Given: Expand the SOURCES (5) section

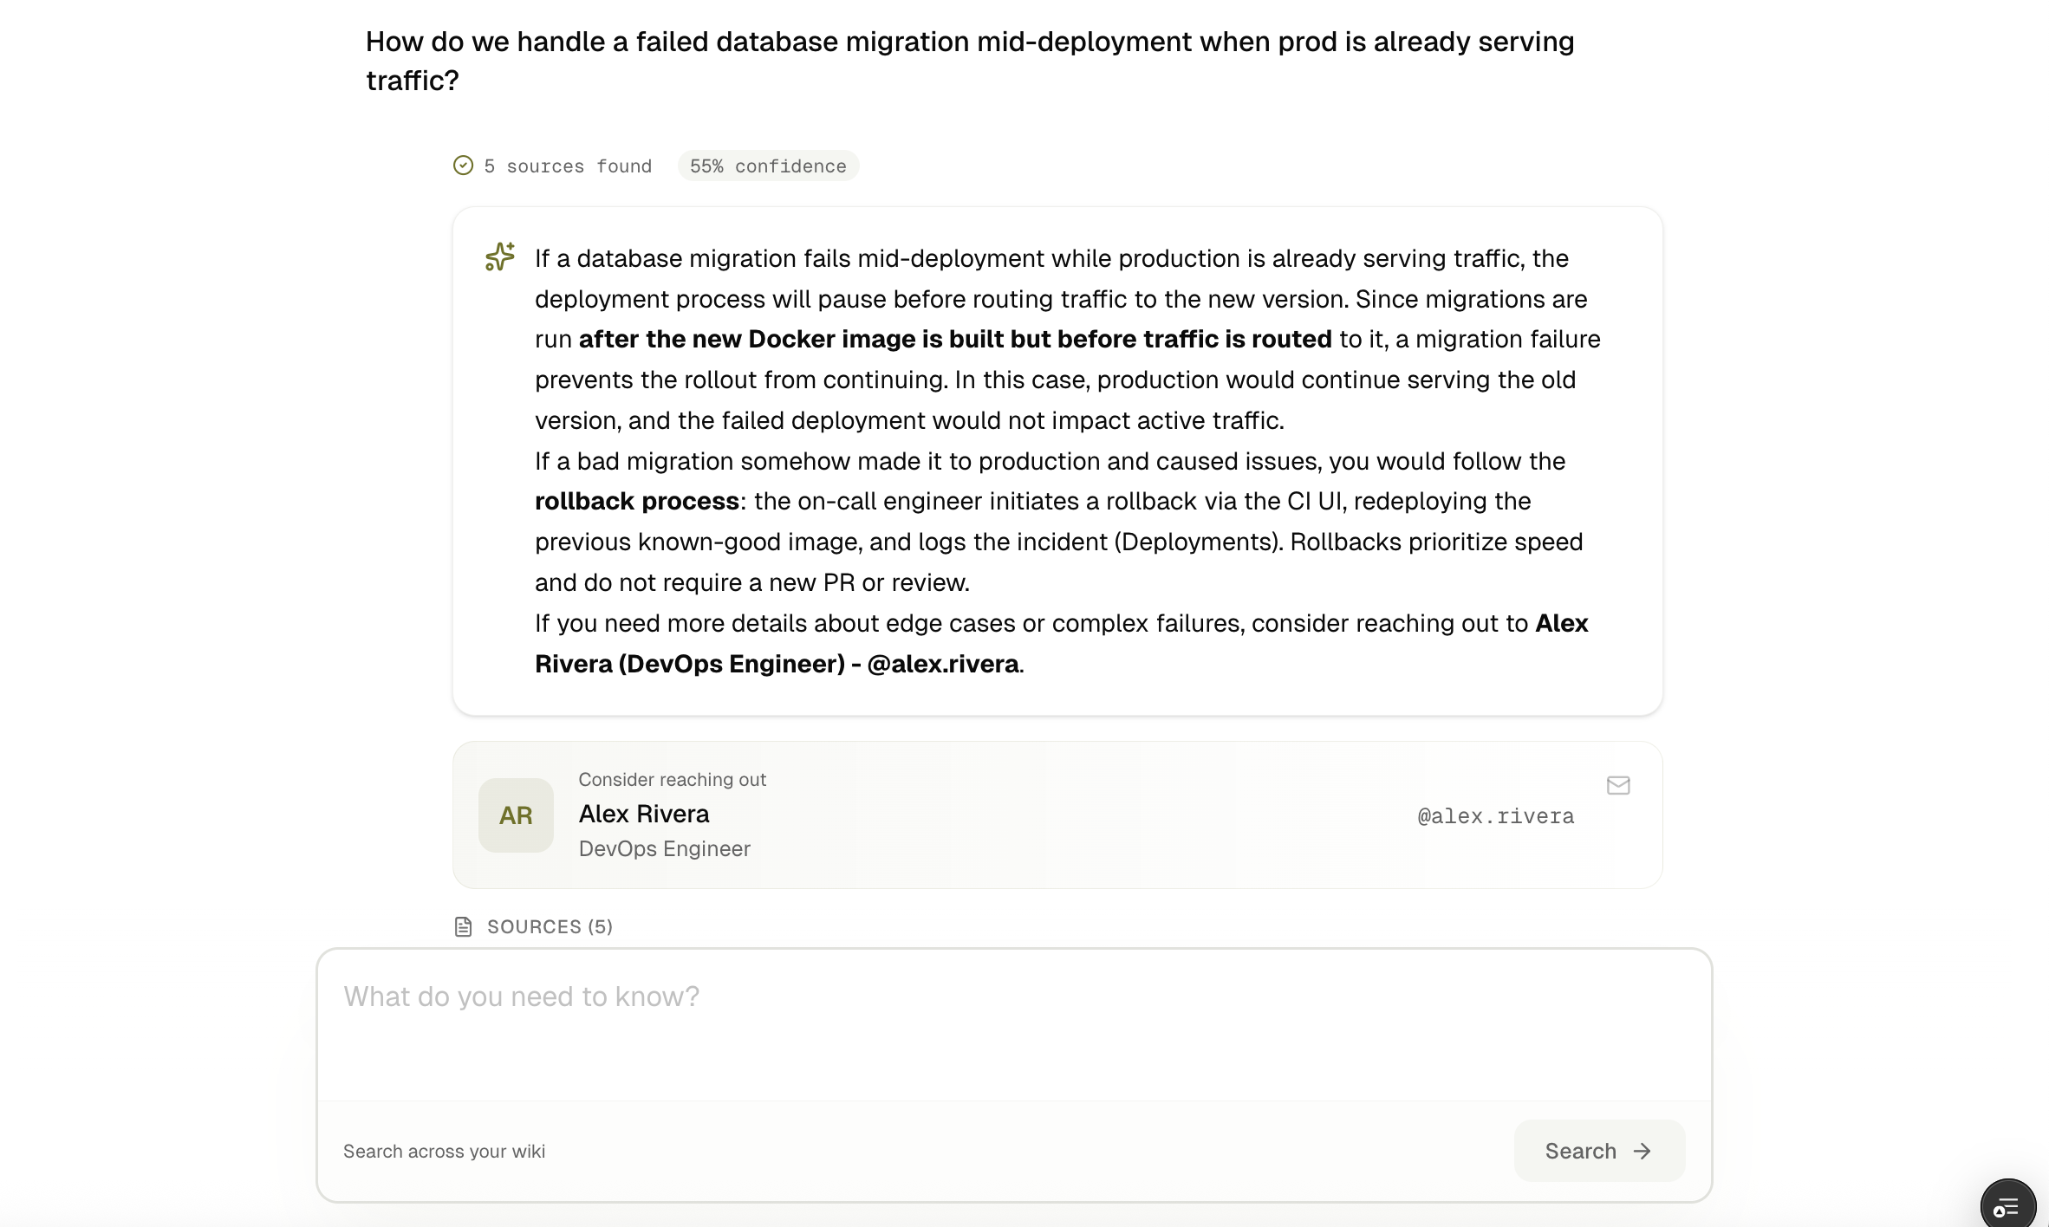Looking at the screenshot, I should tap(550, 926).
